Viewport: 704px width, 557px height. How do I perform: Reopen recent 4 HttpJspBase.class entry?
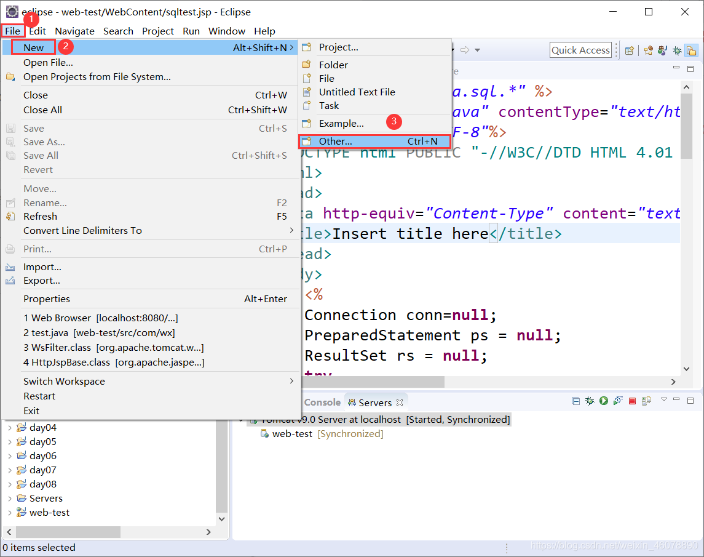pyautogui.click(x=151, y=363)
